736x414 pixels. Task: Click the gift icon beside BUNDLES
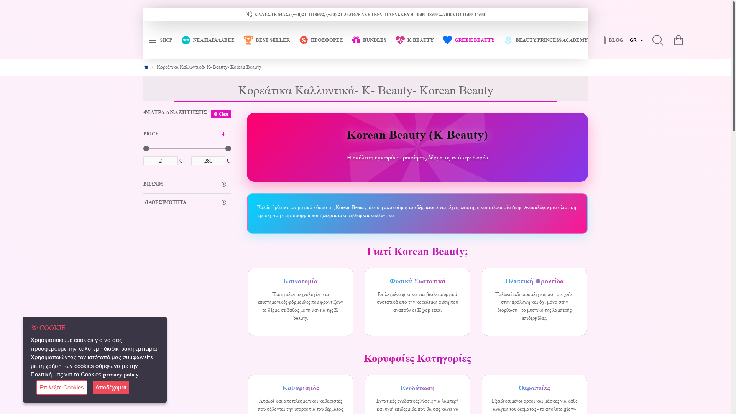tap(356, 40)
